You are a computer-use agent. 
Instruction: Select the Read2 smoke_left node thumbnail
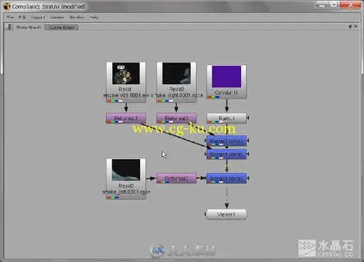click(126, 170)
